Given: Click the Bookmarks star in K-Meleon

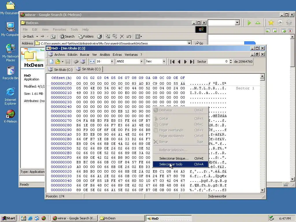Looking at the screenshot, I should tap(271, 23).
